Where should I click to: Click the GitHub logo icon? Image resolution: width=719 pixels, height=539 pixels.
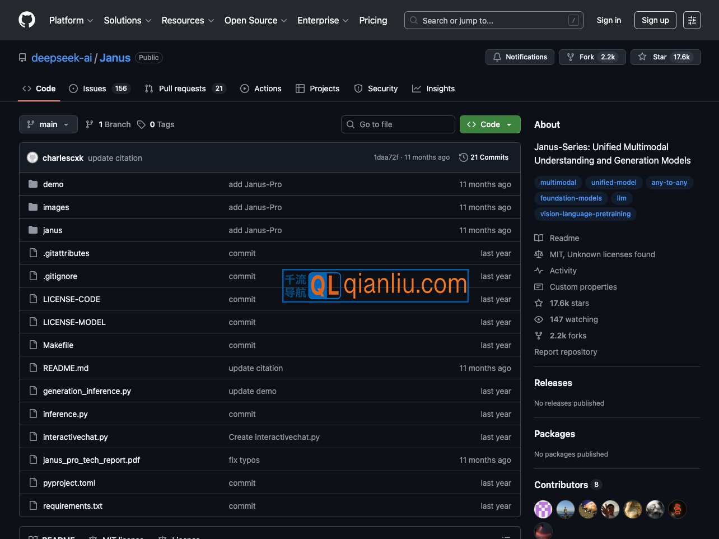(x=27, y=20)
